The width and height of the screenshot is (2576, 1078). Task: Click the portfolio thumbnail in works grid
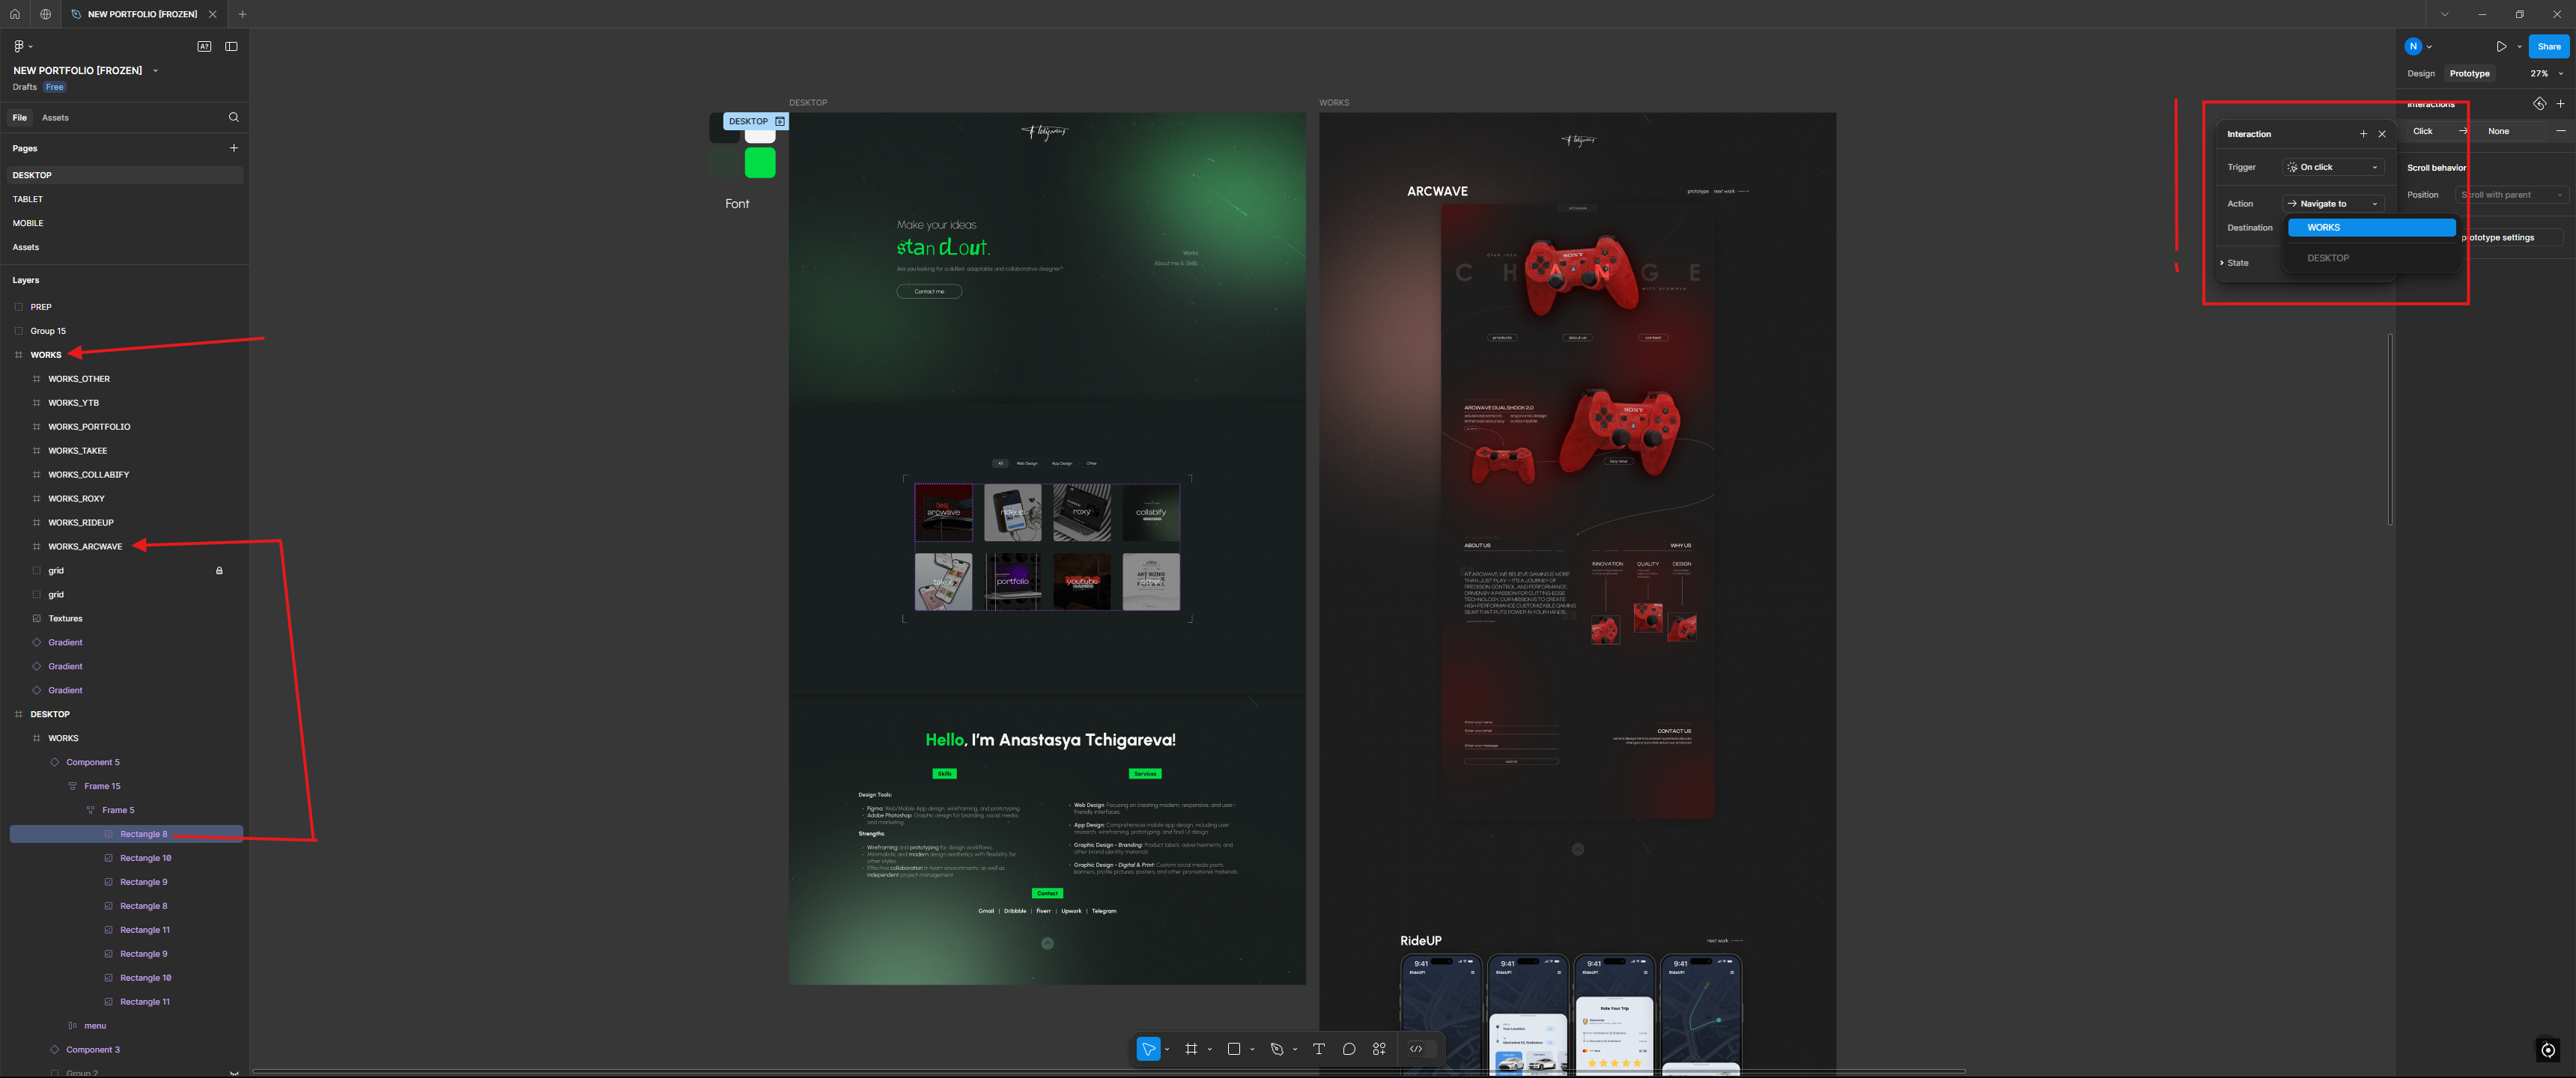pos(1012,582)
